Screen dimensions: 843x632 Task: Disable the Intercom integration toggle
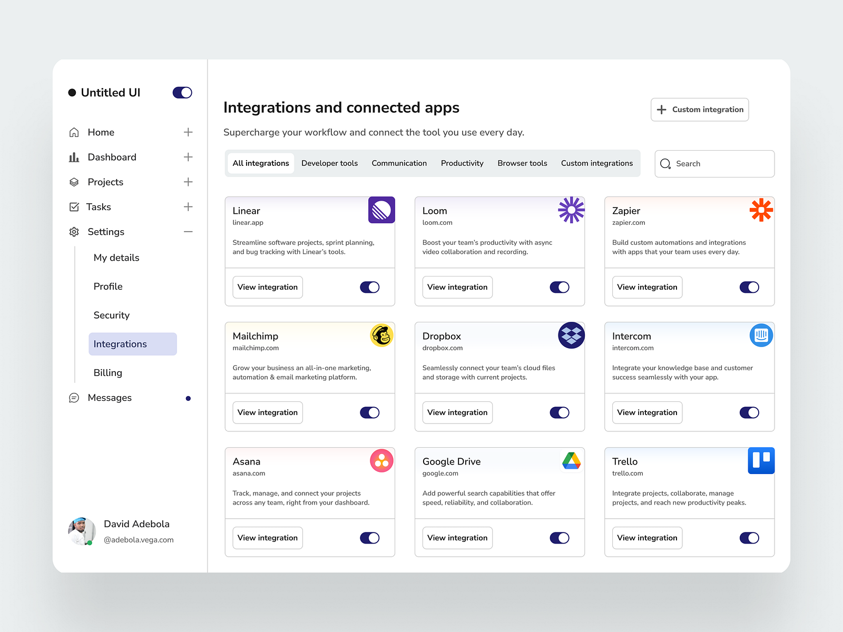point(749,412)
